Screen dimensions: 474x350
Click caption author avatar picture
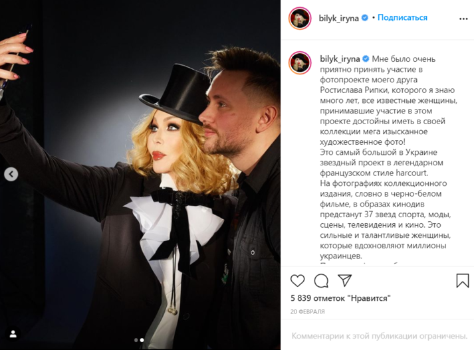pos(300,63)
